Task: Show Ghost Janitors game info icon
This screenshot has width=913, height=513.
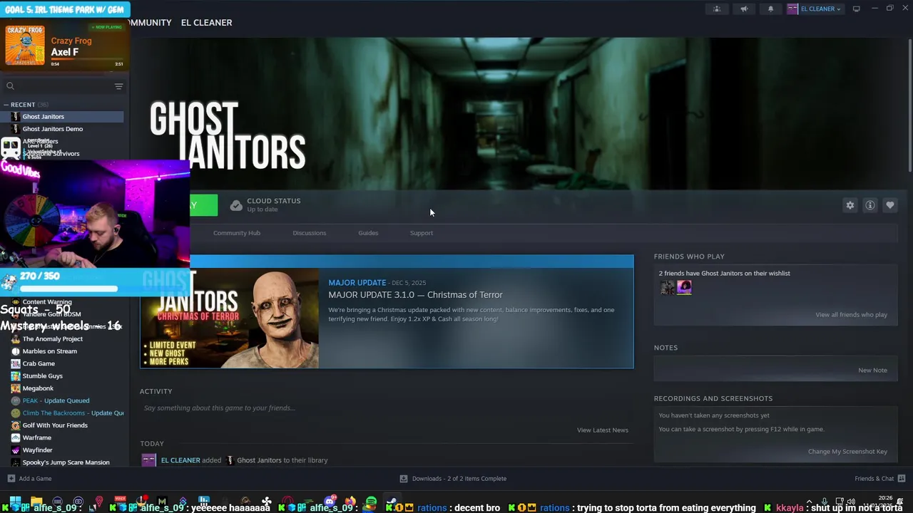Action: tap(869, 205)
